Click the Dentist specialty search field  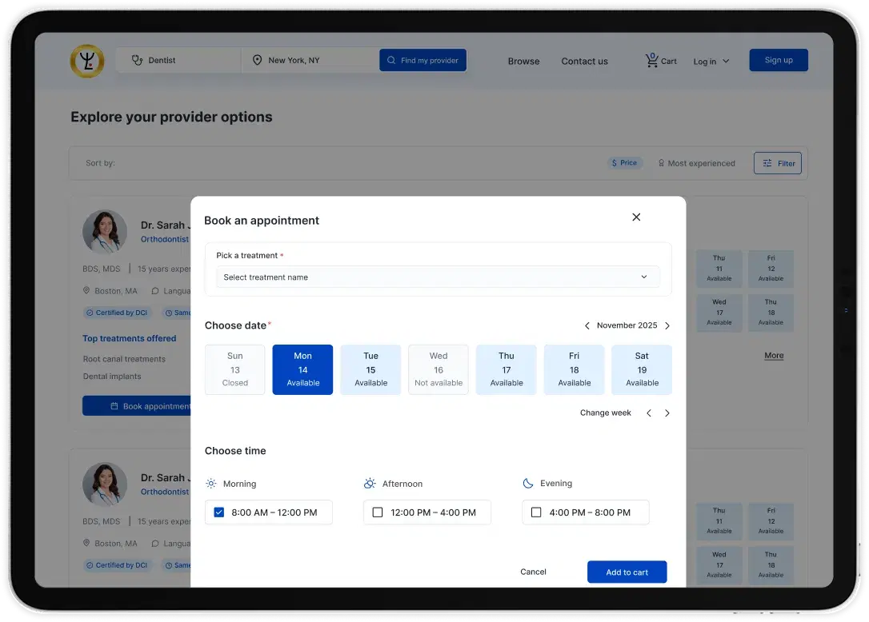[178, 60]
